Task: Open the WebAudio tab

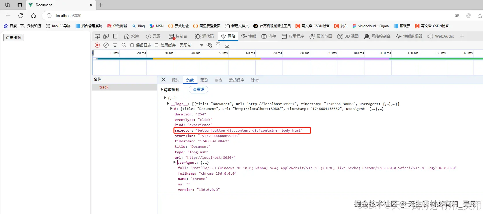Action: coord(441,36)
